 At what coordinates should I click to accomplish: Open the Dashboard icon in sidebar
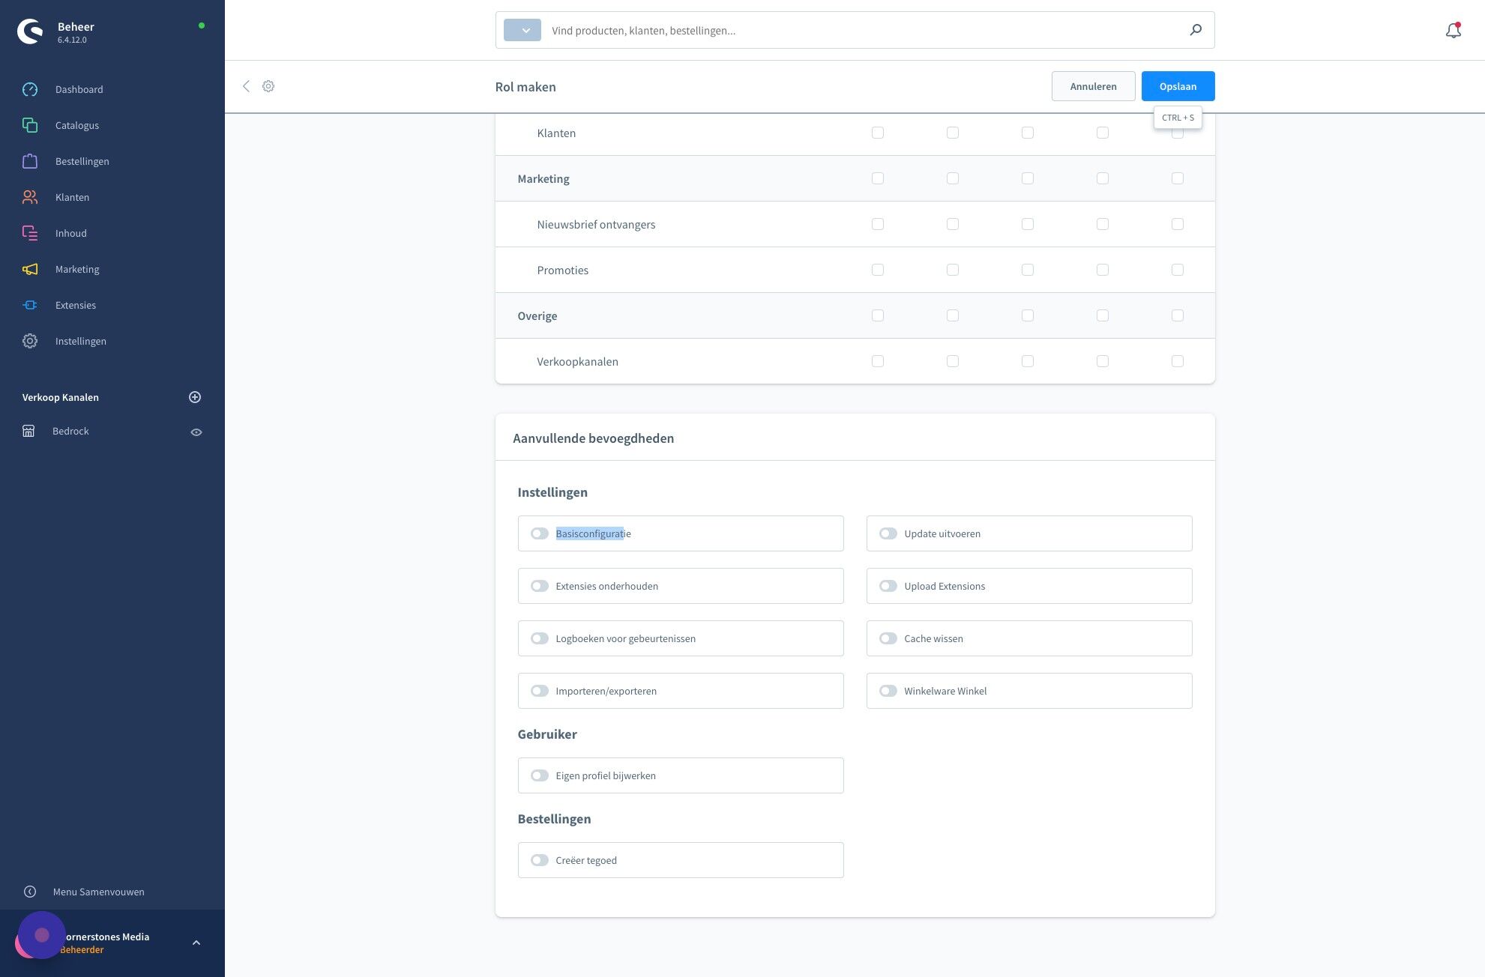30,89
